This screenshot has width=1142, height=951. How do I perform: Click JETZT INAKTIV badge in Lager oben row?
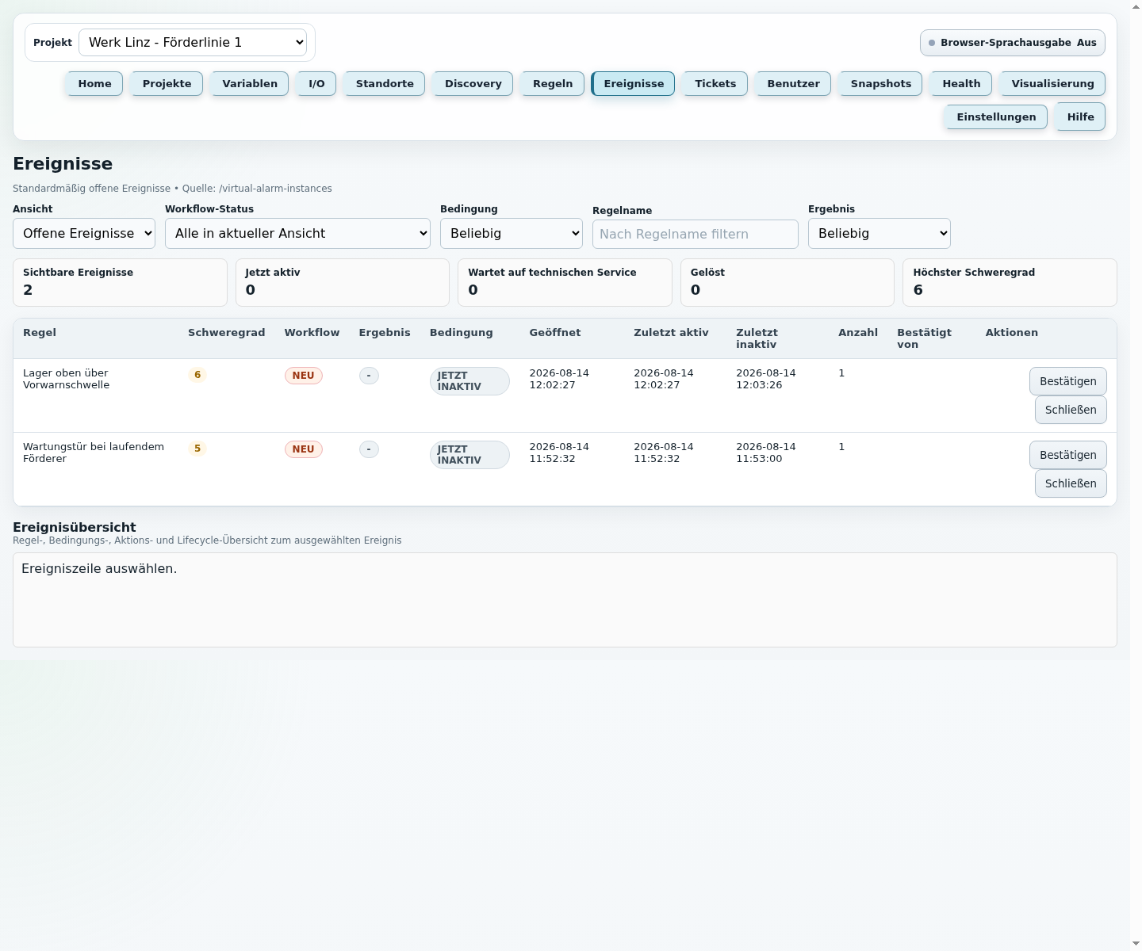(469, 381)
